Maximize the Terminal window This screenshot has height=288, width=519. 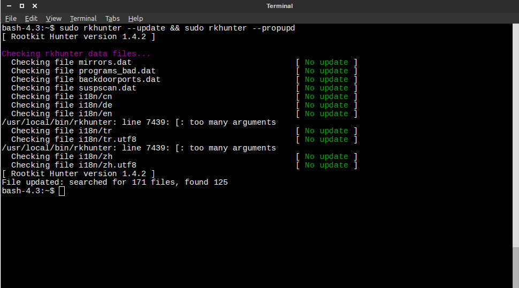coord(21,6)
